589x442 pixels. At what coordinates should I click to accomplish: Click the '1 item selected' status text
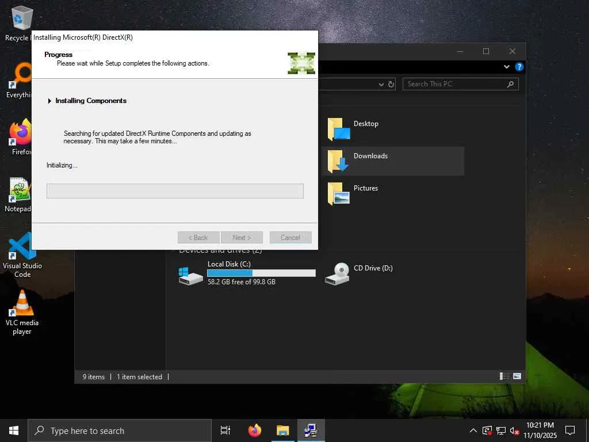click(x=139, y=376)
